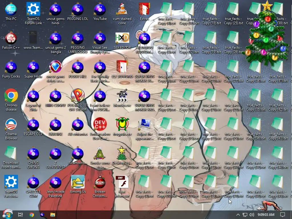Select true_facts - Copy (3).txt file
Viewport: 292px width, 219px height.
coord(144,186)
